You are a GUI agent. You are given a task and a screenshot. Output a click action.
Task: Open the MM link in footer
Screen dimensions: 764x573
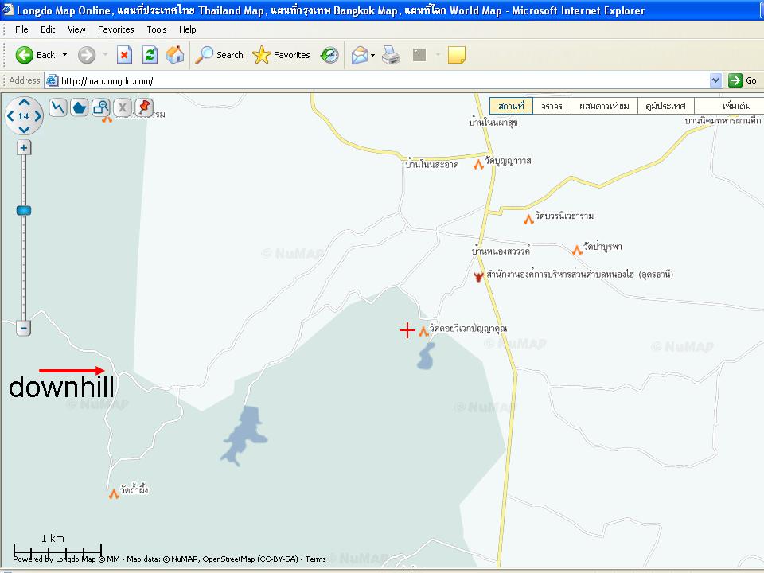click(x=113, y=559)
